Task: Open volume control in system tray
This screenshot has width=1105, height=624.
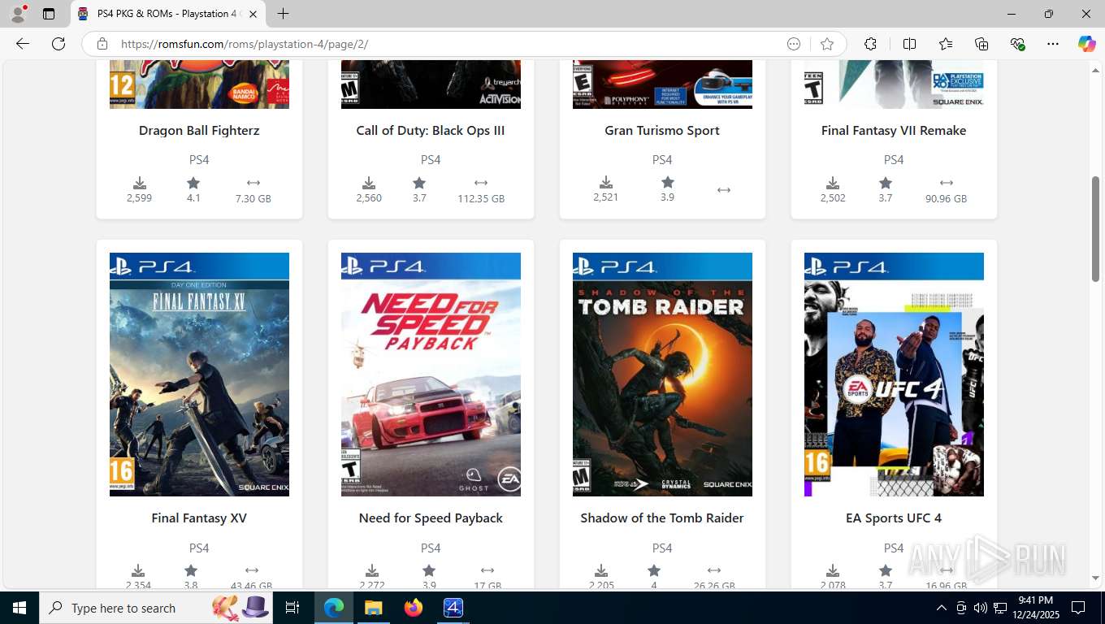Action: 980,608
